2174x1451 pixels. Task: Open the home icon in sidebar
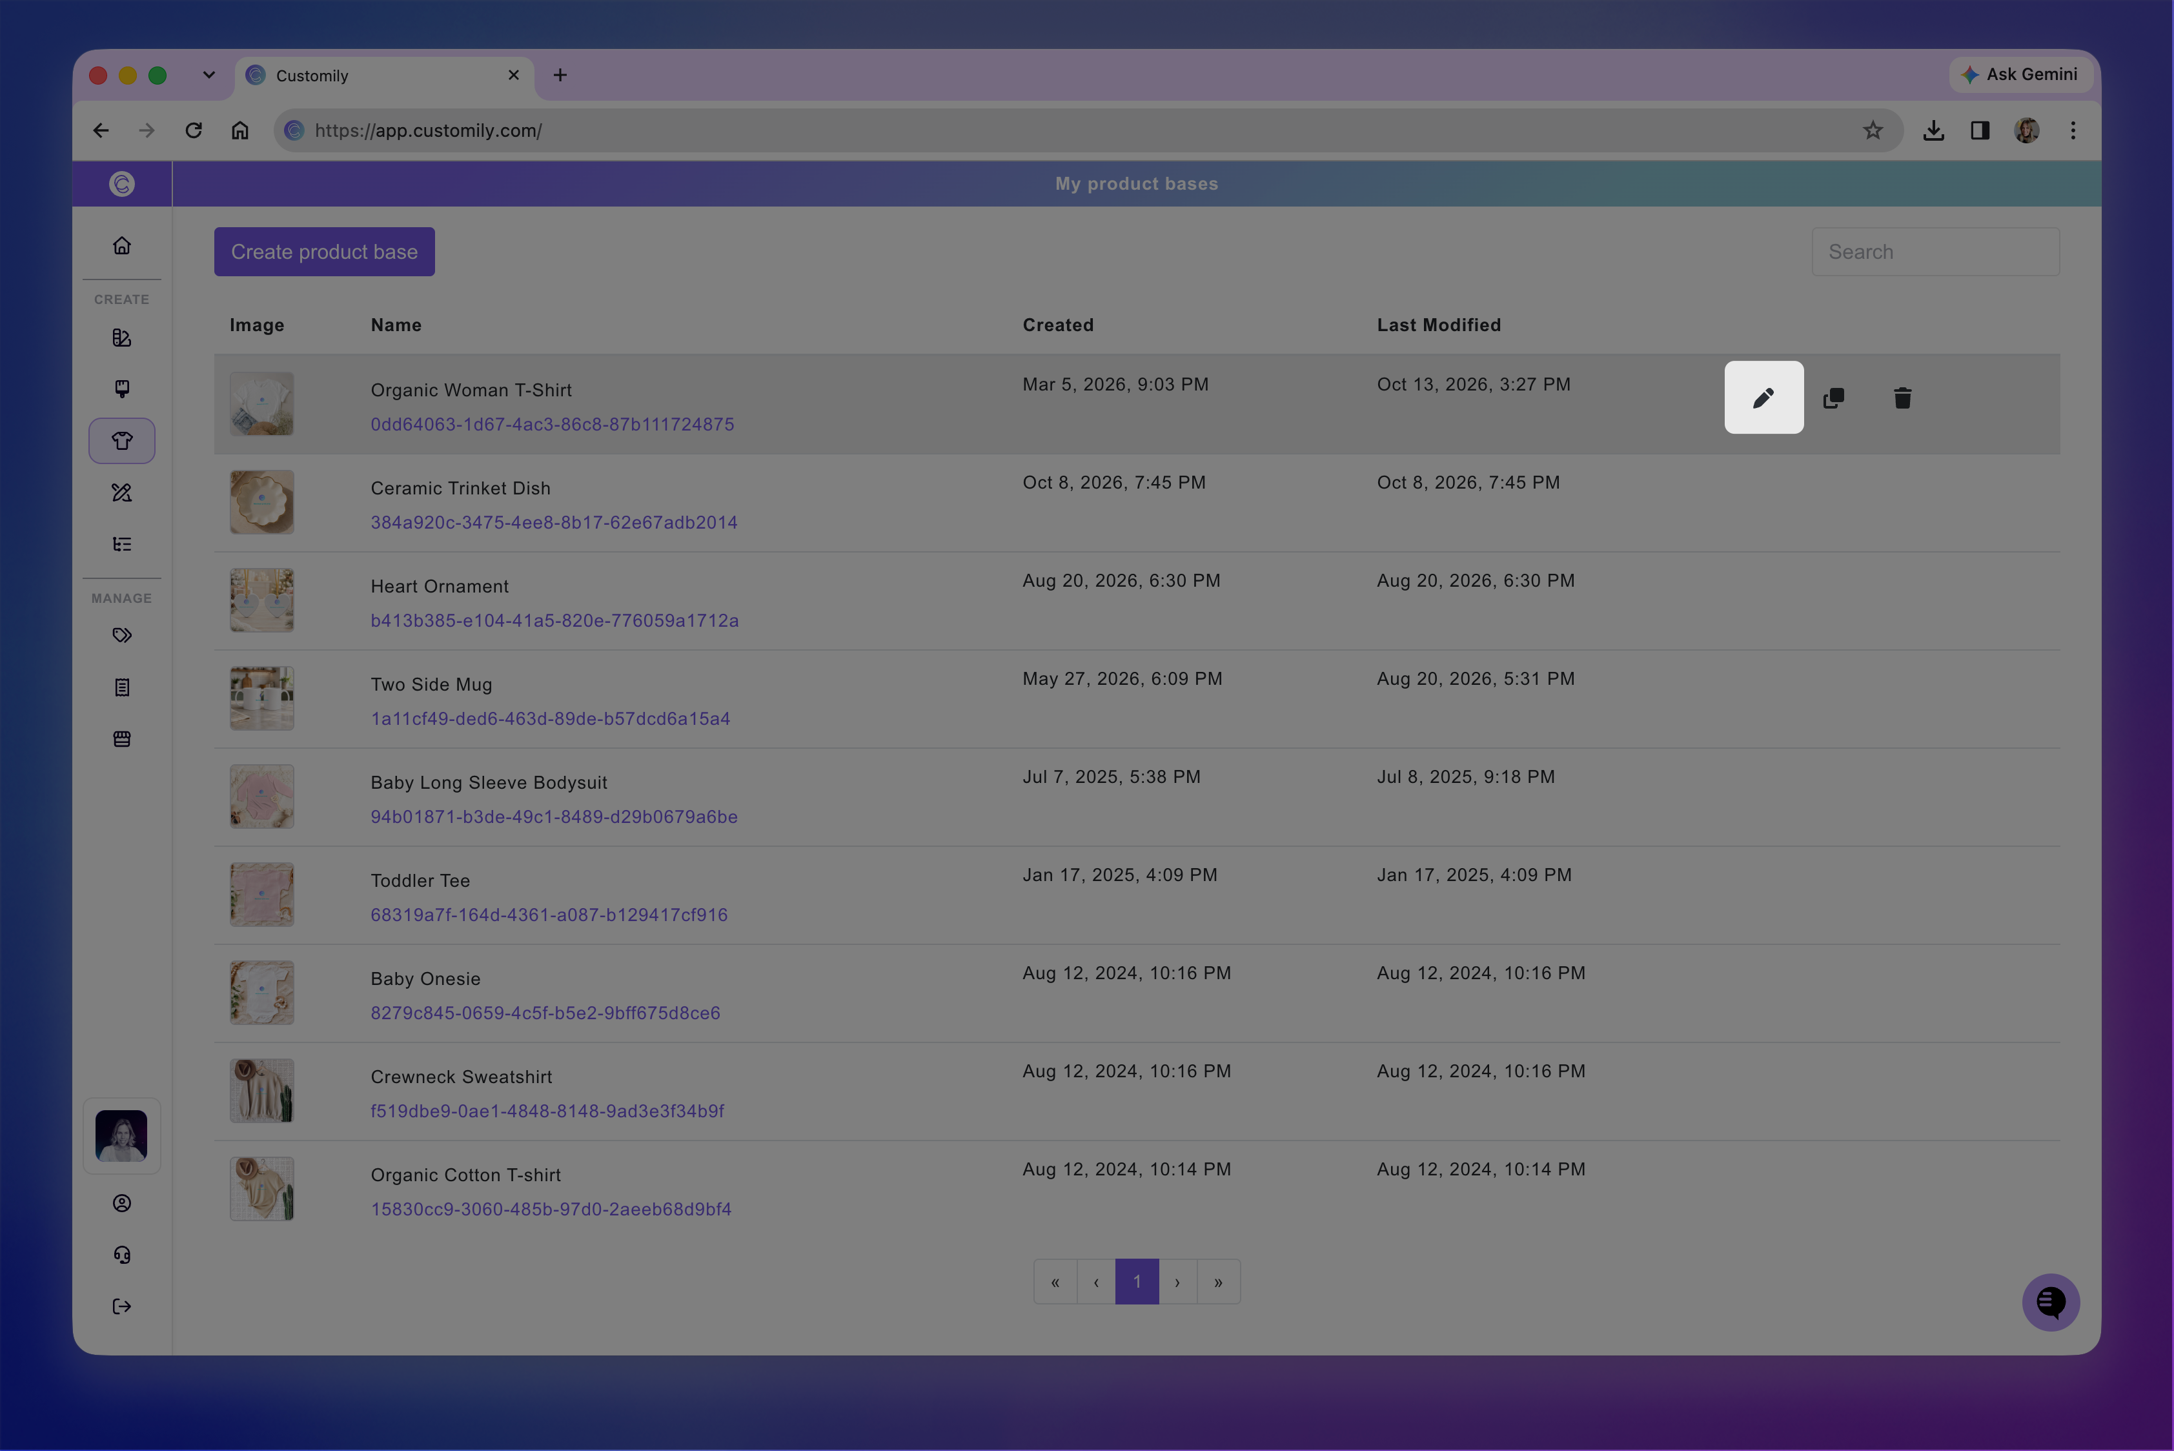[x=122, y=245]
